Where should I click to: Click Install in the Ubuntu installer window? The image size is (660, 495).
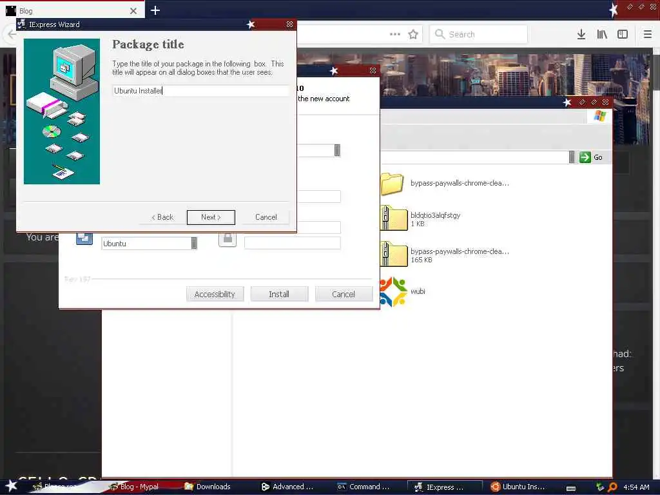[x=279, y=294]
